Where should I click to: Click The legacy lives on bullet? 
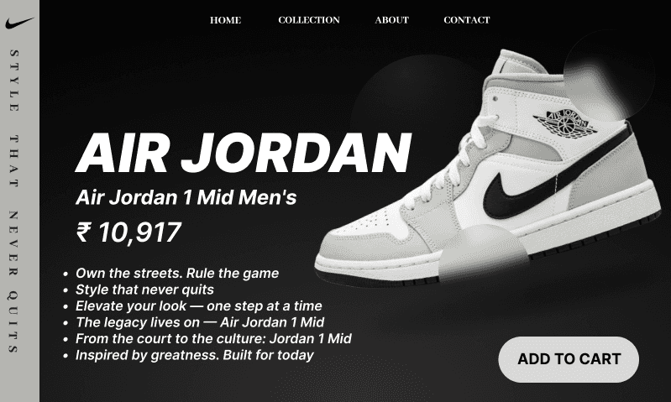pyautogui.click(x=200, y=322)
